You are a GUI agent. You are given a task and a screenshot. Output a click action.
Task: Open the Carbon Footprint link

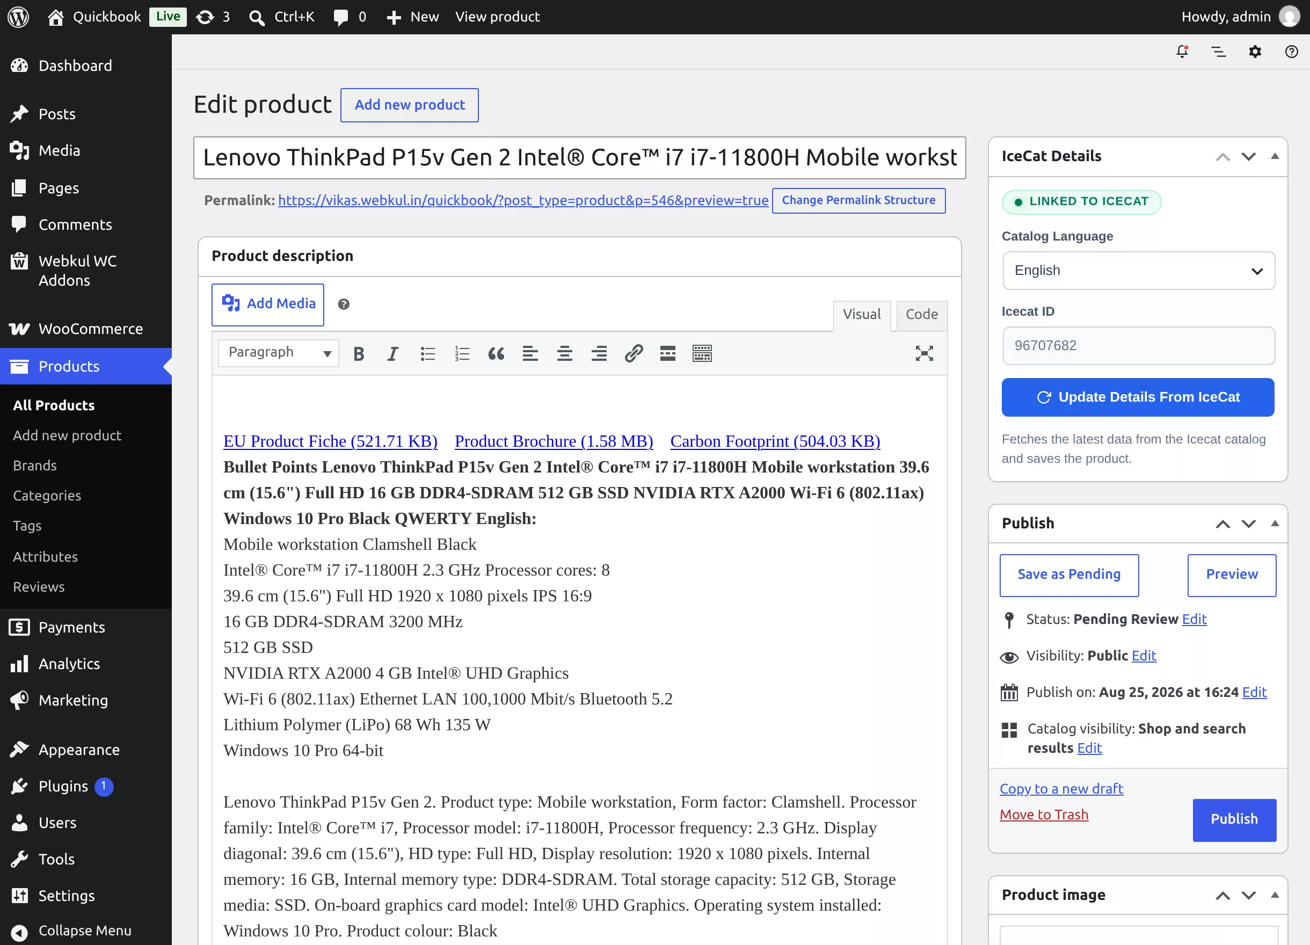775,441
